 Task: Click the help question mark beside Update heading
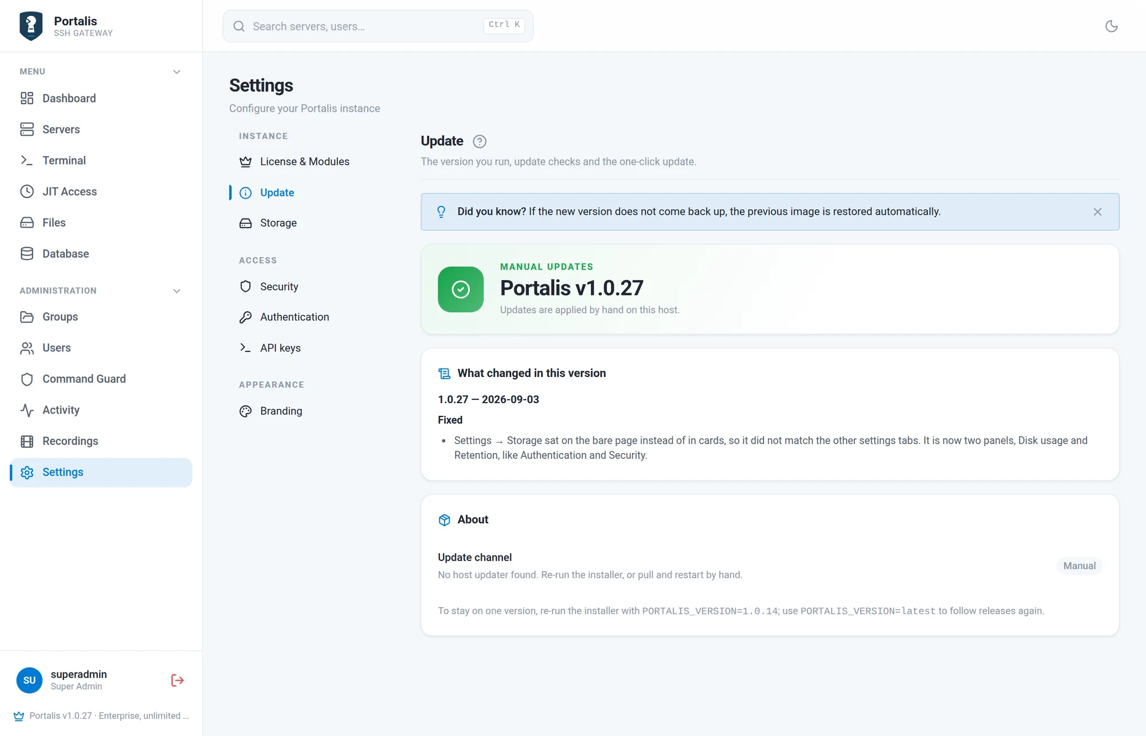coord(480,141)
